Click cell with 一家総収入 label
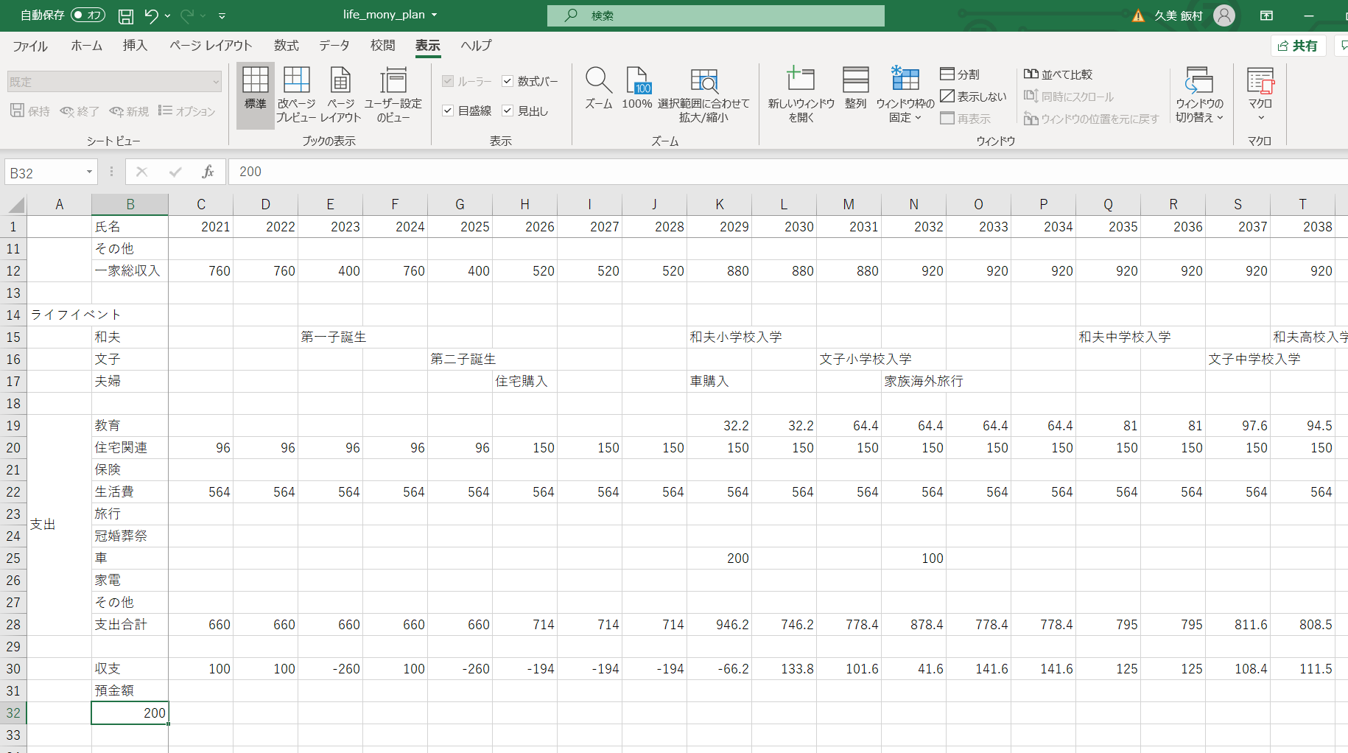 (130, 271)
